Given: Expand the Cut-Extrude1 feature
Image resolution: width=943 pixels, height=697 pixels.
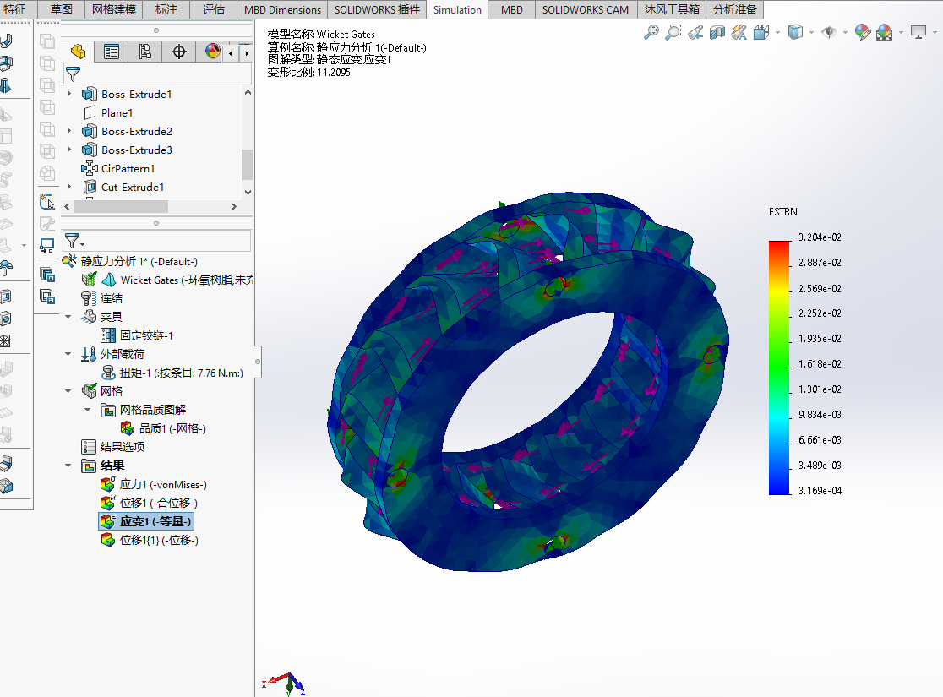Looking at the screenshot, I should click(69, 187).
